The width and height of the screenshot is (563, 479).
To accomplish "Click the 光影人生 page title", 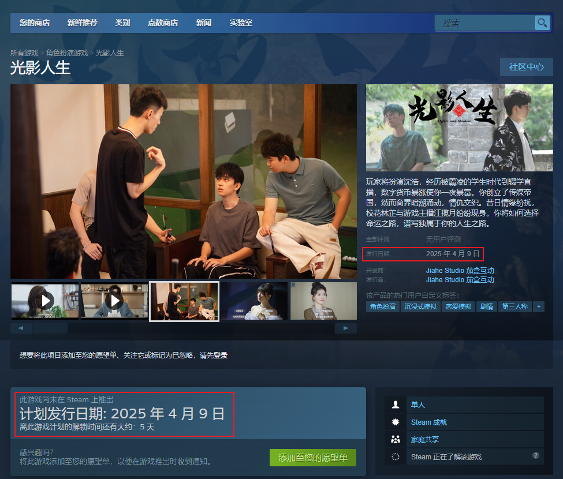I will point(40,68).
